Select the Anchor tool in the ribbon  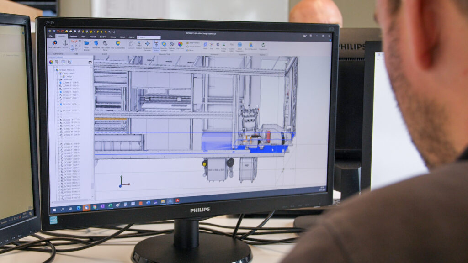pos(65,43)
